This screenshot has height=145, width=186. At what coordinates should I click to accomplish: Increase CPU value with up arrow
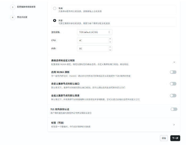[110, 39]
